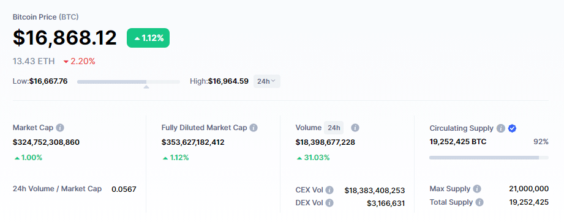Click the Total Supply label
The width and height of the screenshot is (564, 223).
[451, 202]
